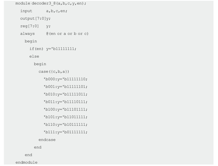Click the case({c,b,a}) statement

coord(54,72)
